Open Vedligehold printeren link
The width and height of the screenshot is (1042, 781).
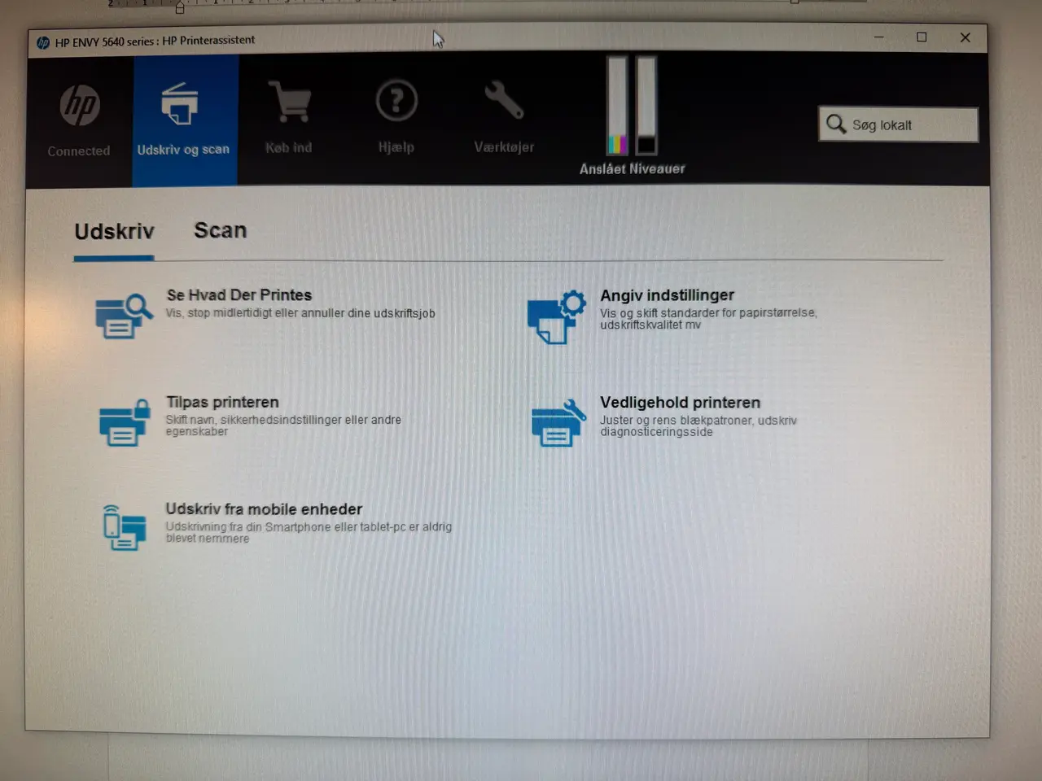(680, 402)
